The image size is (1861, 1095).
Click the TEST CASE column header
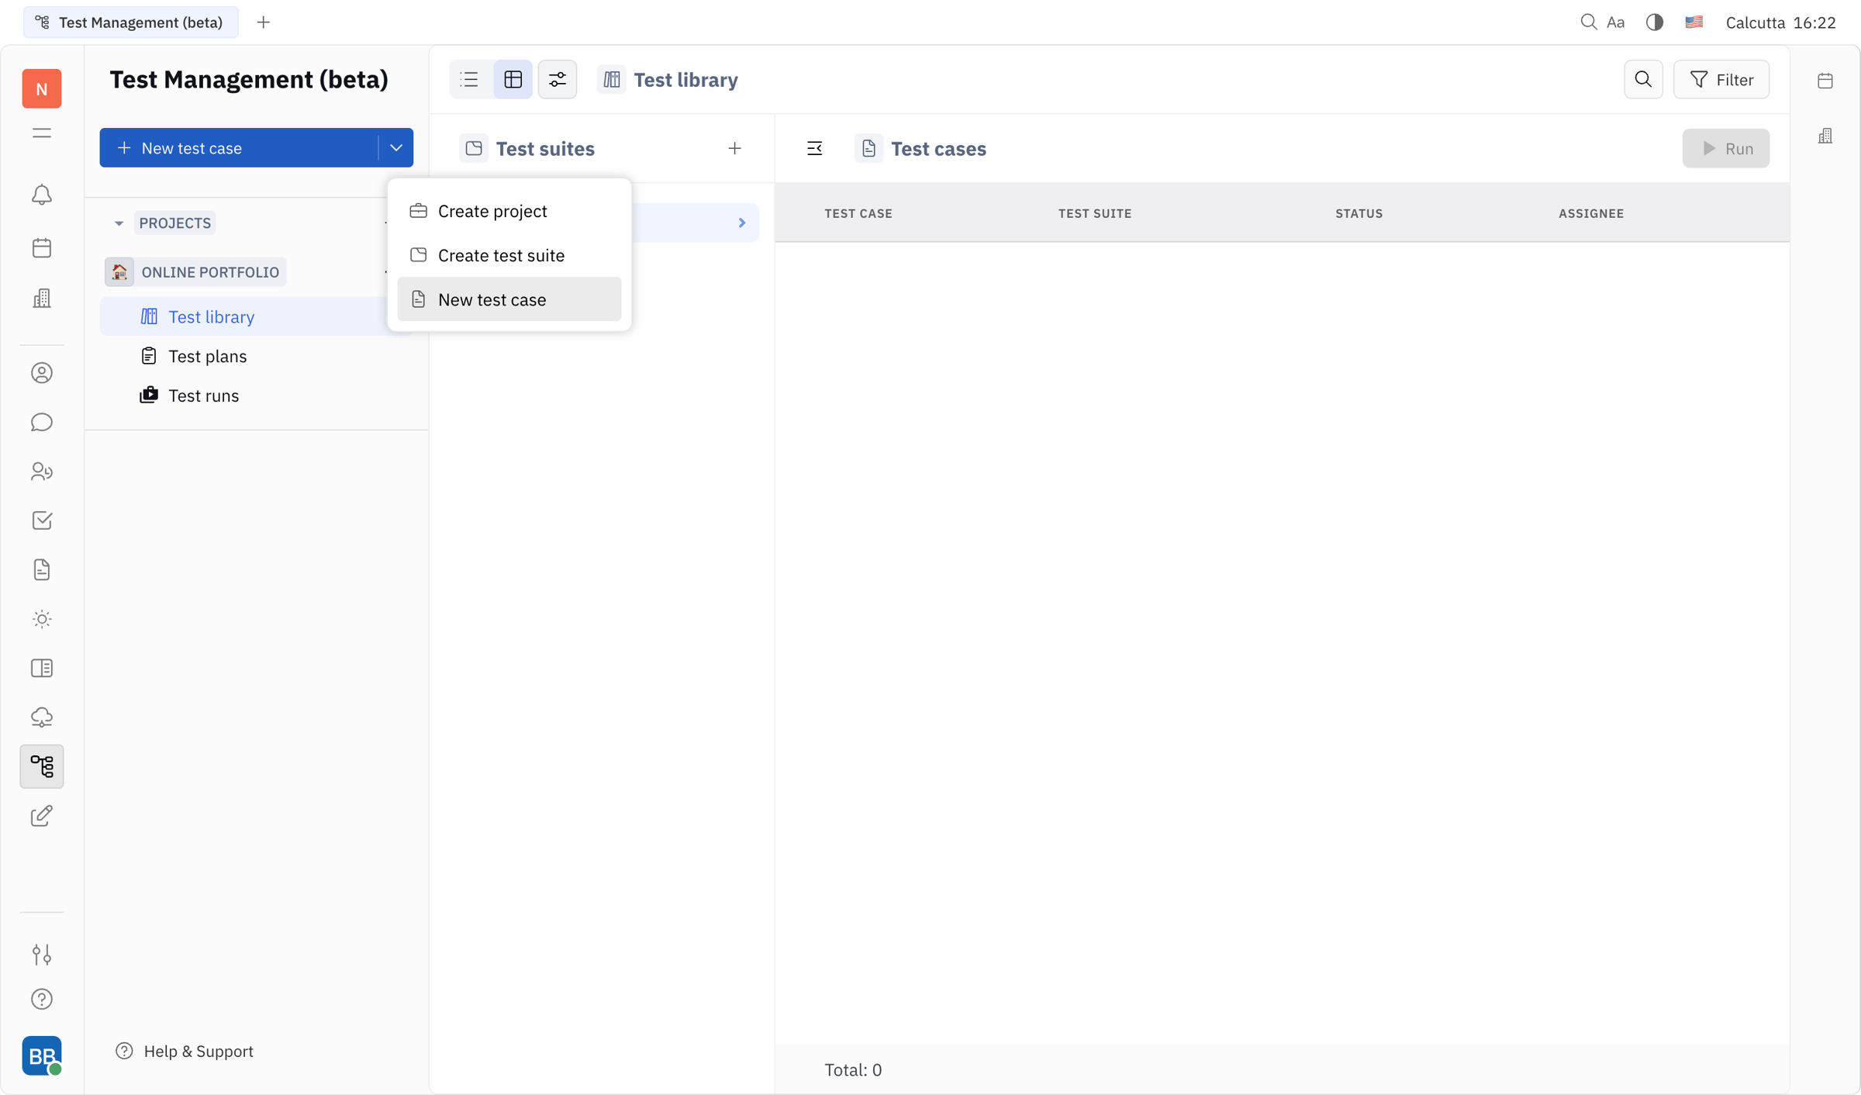point(858,213)
